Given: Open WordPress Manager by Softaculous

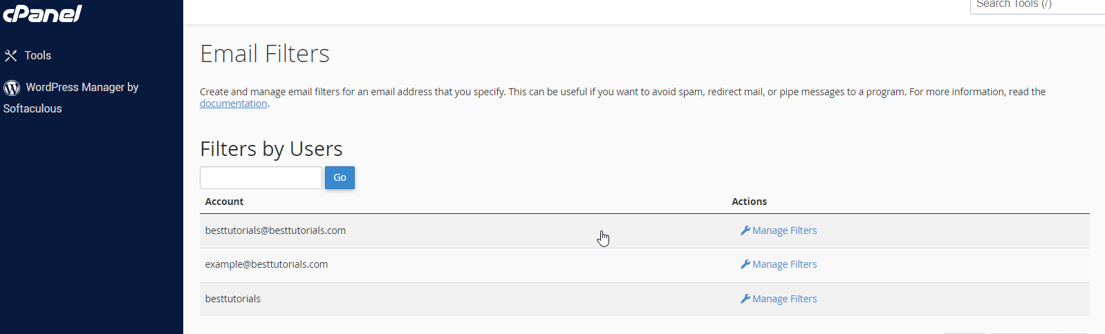Looking at the screenshot, I should pyautogui.click(x=71, y=97).
